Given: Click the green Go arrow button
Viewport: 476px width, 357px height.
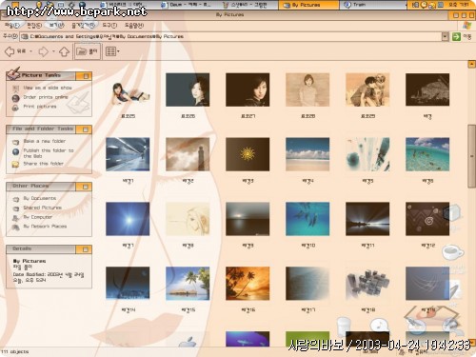Looking at the screenshot, I should (x=456, y=36).
